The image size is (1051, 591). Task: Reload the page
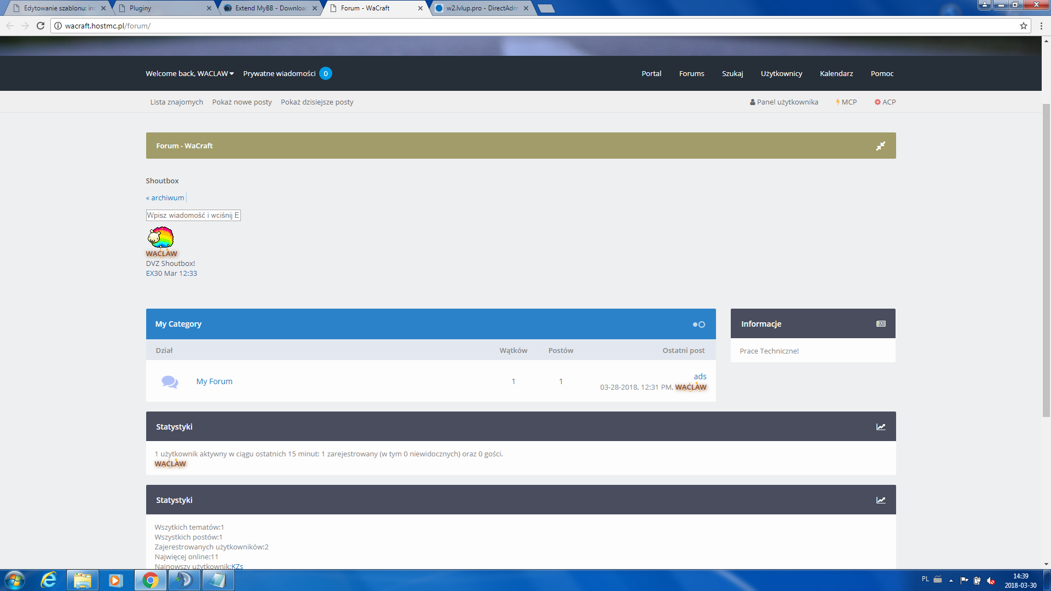(x=40, y=26)
